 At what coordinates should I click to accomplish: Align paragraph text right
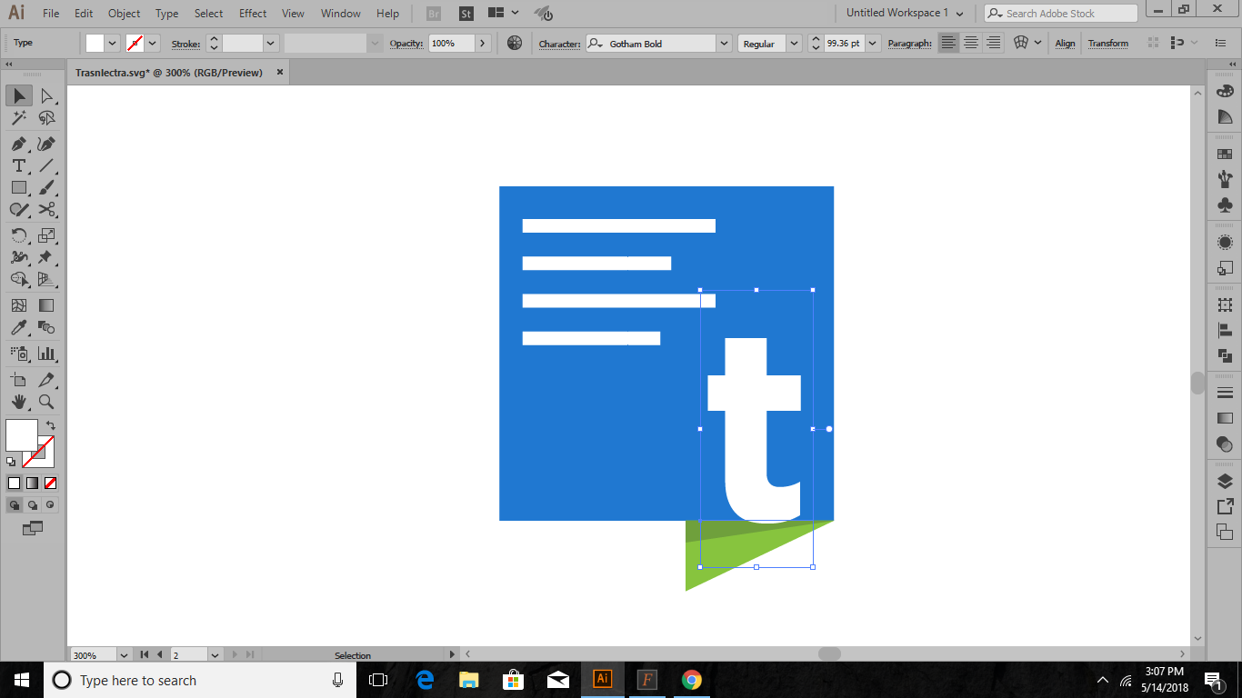993,43
